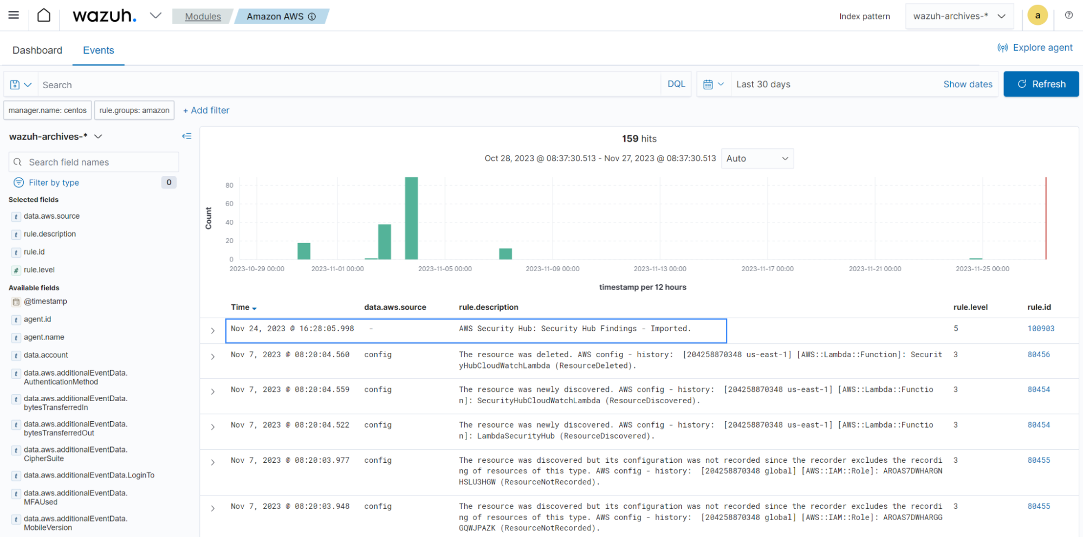The width and height of the screenshot is (1083, 537).
Task: Select data.aws.additionalEventData.LoginTo field
Action: [89, 475]
